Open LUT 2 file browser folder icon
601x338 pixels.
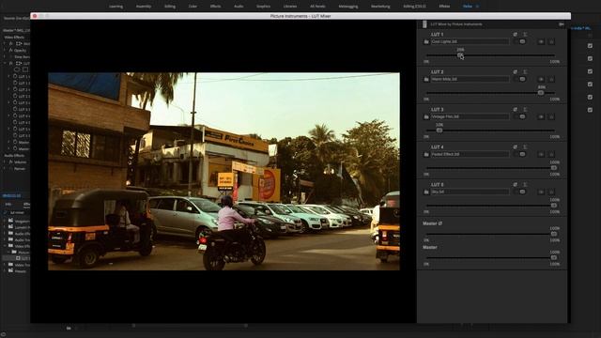(x=426, y=79)
